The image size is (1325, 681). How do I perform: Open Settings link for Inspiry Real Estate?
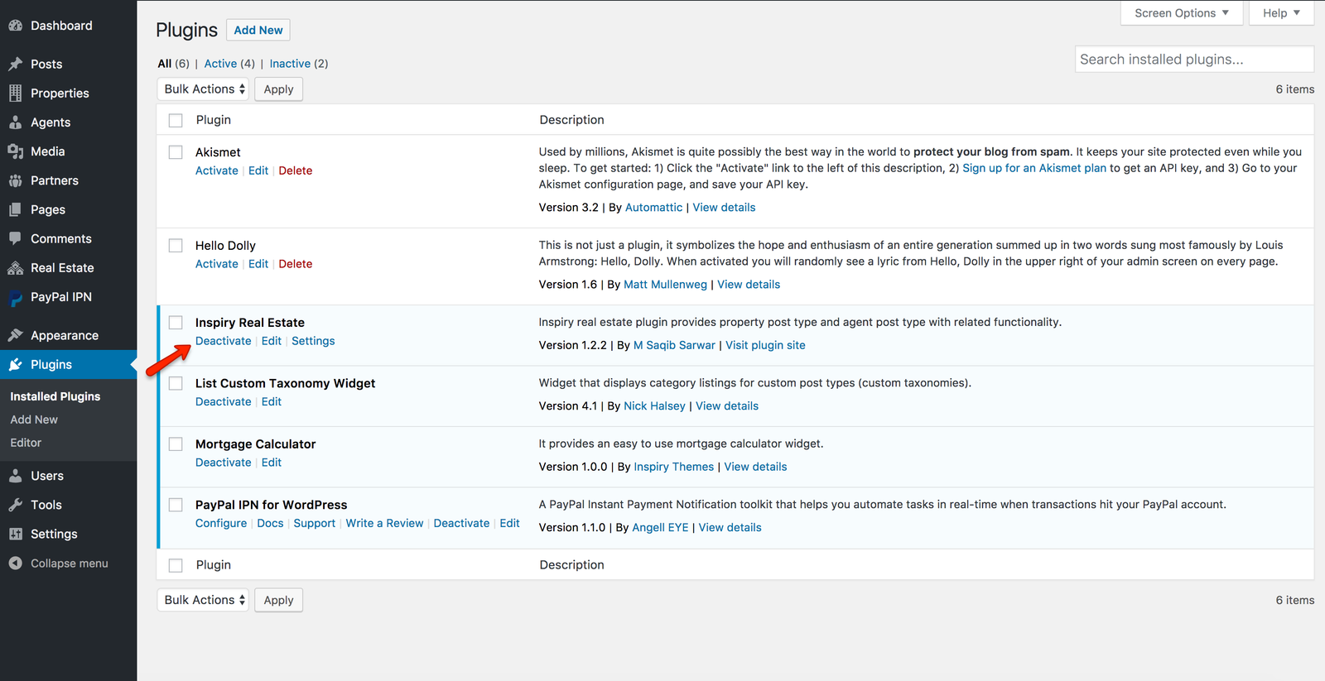(313, 341)
